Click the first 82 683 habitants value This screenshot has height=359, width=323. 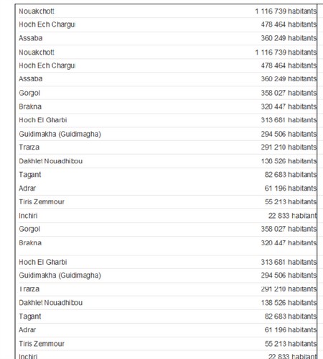pos(291,175)
